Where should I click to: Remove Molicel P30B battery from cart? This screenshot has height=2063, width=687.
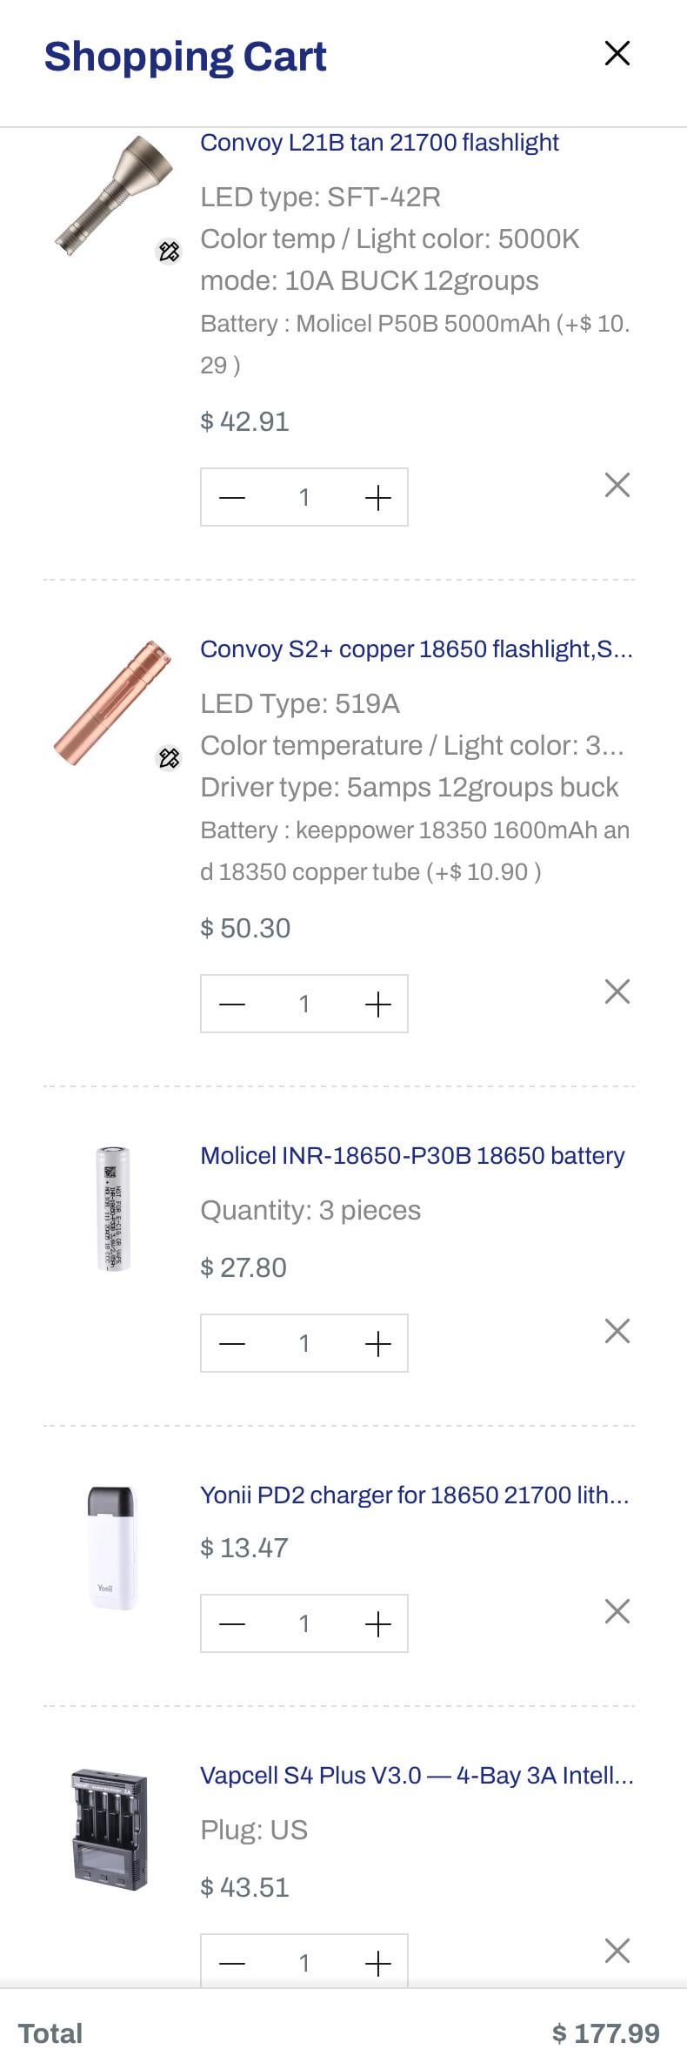tap(617, 1331)
